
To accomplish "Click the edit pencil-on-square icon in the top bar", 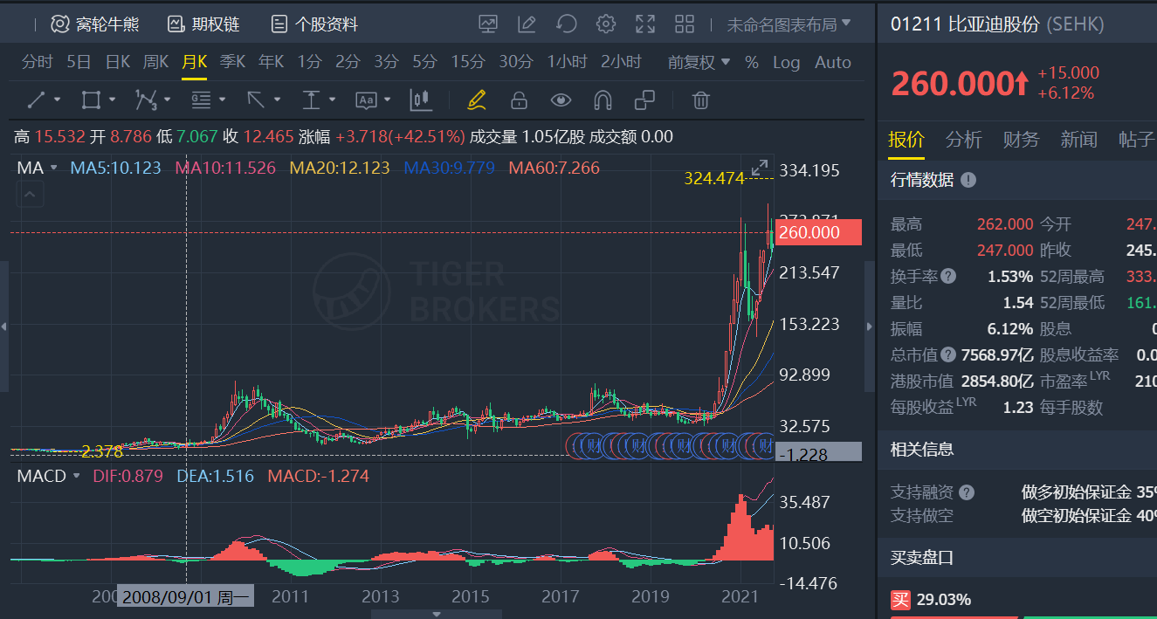I will coord(527,24).
